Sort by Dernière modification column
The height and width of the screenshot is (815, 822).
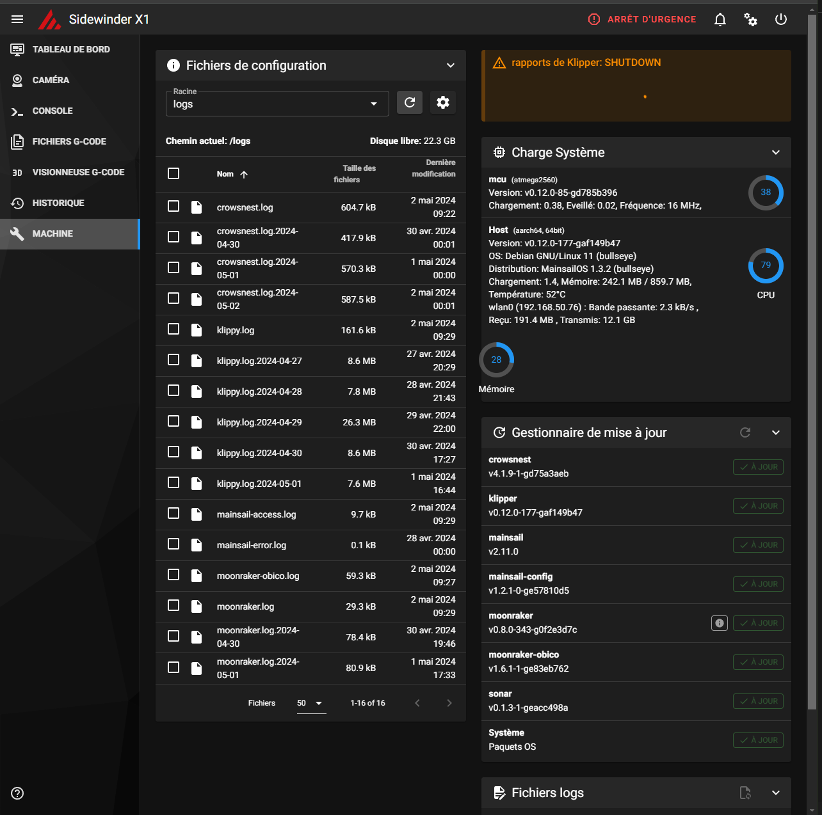tap(433, 168)
